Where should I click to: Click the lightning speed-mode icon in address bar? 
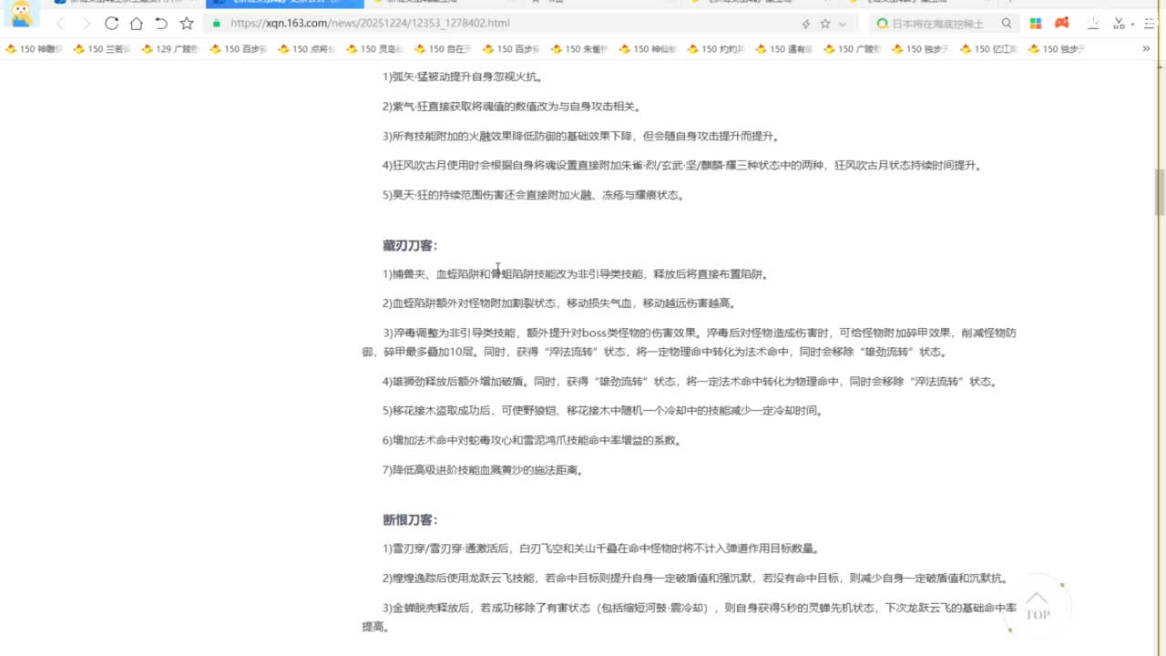(x=805, y=24)
